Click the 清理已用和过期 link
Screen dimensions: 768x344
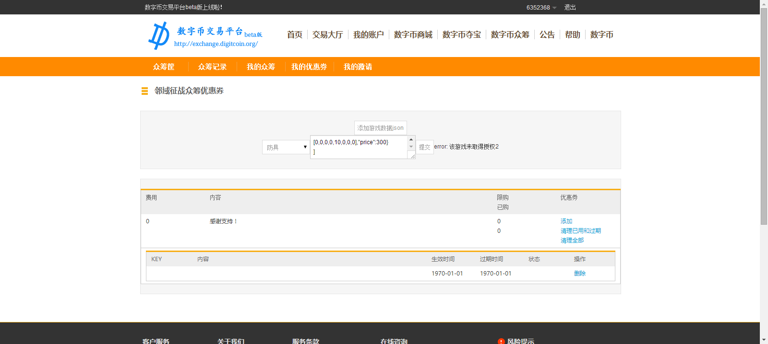tap(581, 231)
